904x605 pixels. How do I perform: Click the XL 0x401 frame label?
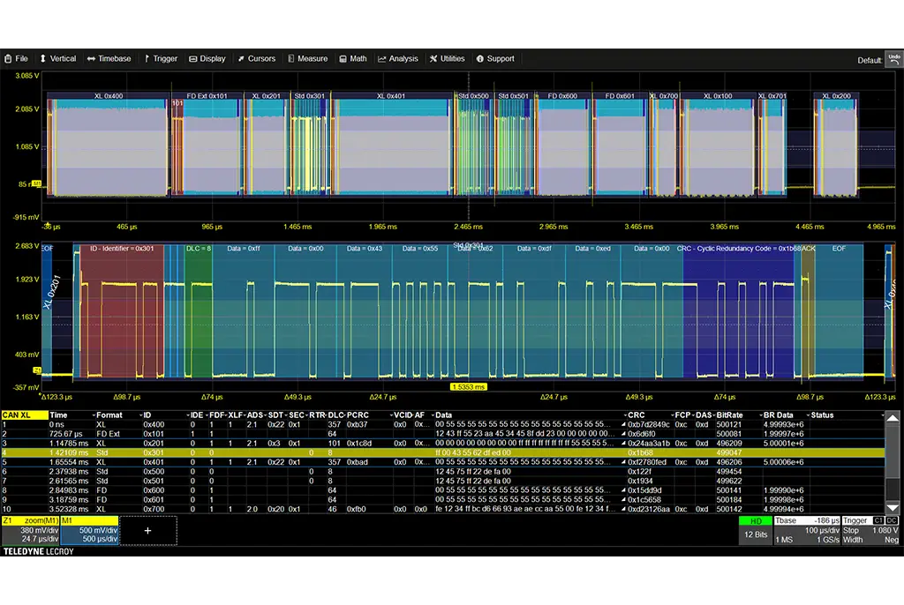click(390, 96)
